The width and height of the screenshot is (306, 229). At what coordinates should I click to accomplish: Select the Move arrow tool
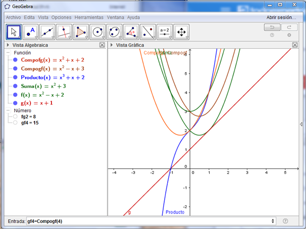(x=14, y=32)
